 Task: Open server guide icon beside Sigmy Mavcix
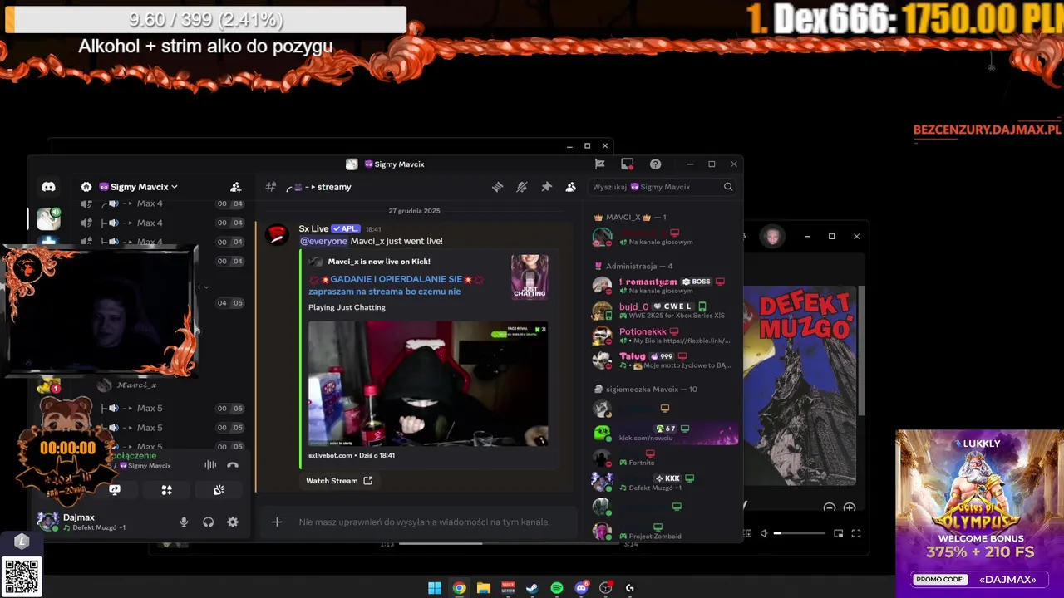pyautogui.click(x=86, y=187)
